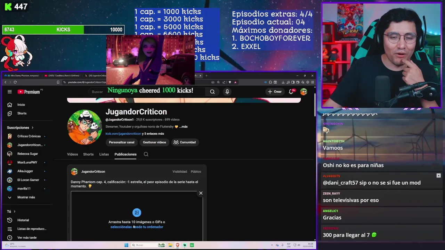The width and height of the screenshot is (445, 250).
Task: Open the notifications bell with 9+ badge
Action: point(291,92)
